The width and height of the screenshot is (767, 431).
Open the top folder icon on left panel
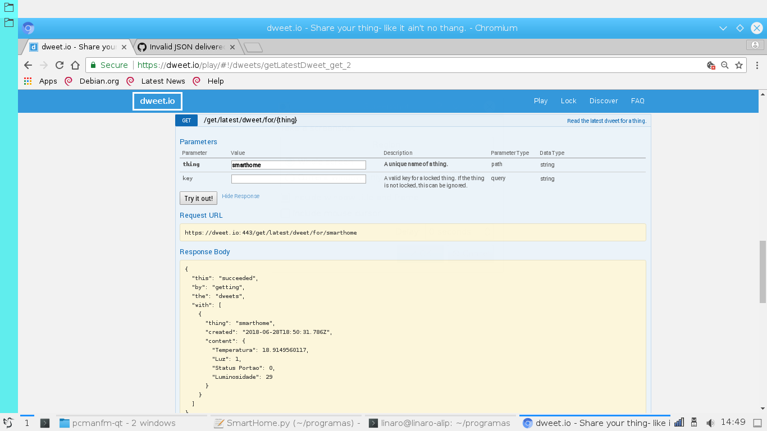point(9,8)
